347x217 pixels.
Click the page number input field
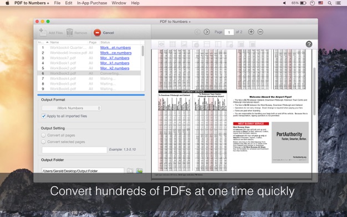229,32
